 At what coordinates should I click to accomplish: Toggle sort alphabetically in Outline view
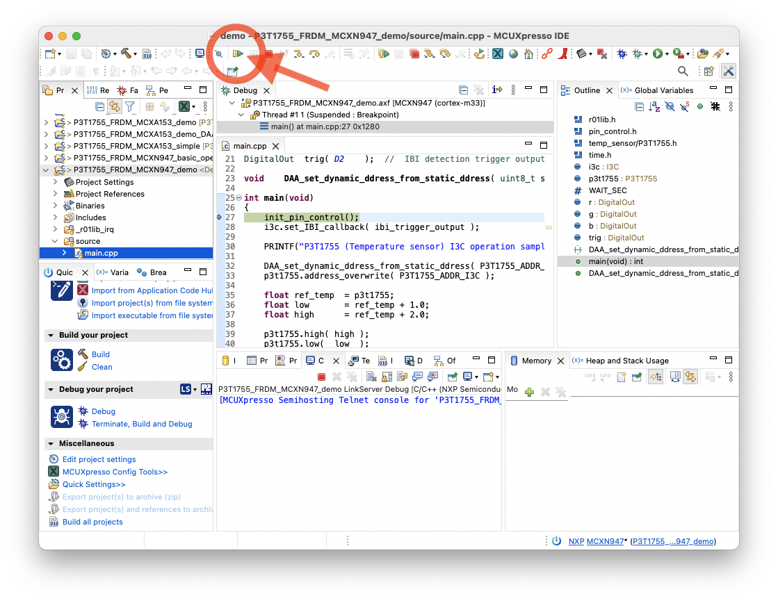click(654, 106)
